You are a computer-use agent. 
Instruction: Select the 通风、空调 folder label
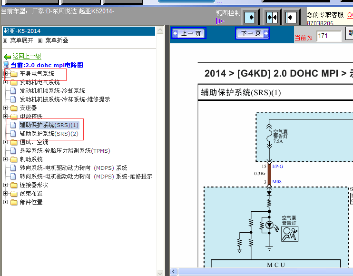tap(34, 142)
